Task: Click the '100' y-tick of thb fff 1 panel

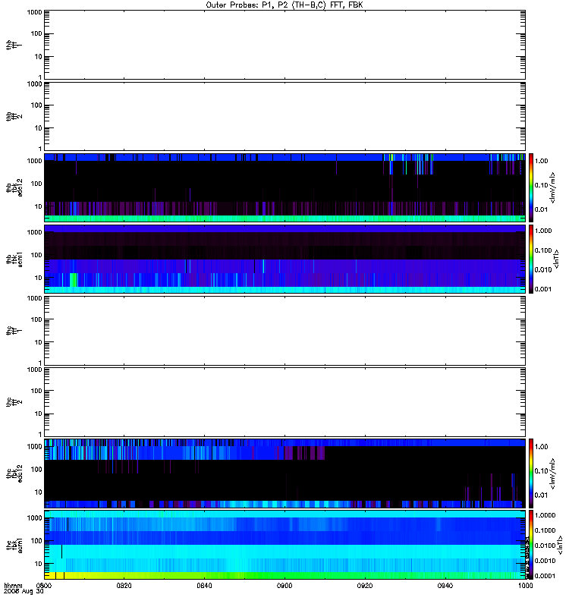Action: point(36,33)
